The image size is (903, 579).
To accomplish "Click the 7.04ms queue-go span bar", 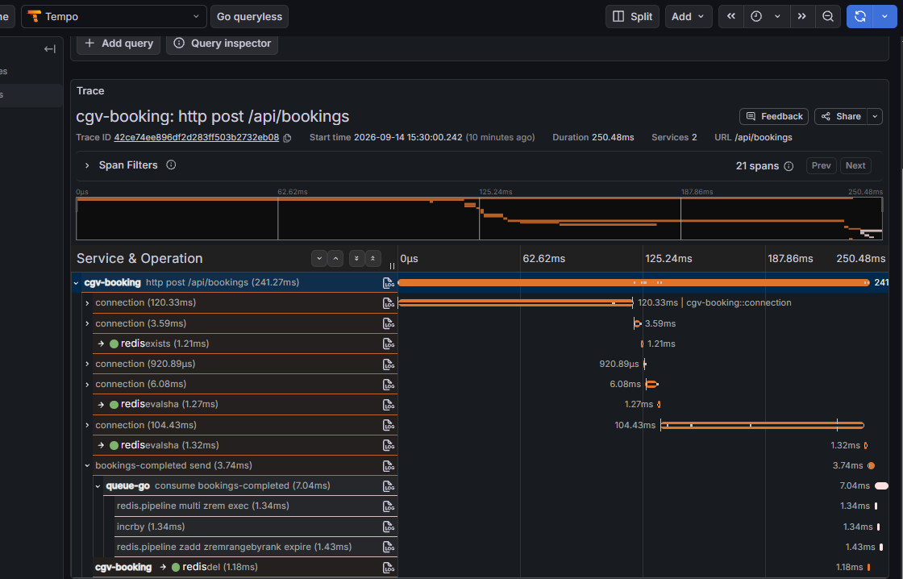I will [881, 486].
